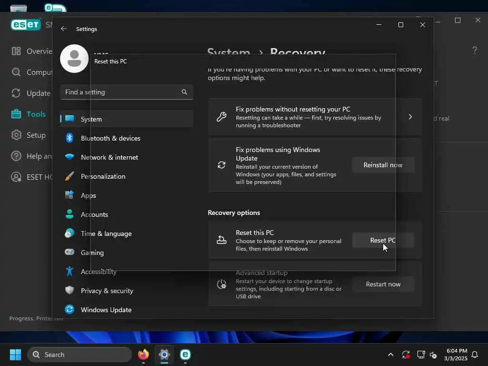Click the Advanced startup power icon

[x=222, y=284]
